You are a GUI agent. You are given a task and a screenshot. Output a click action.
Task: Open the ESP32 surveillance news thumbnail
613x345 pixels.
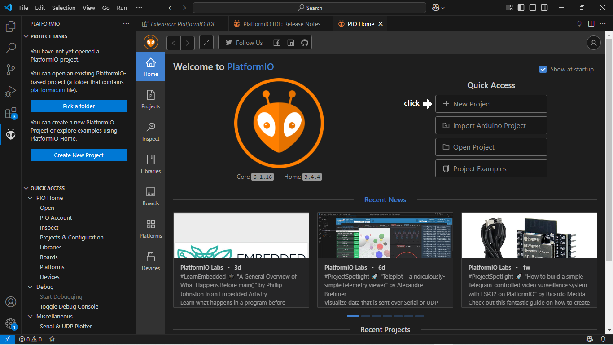[529, 235]
